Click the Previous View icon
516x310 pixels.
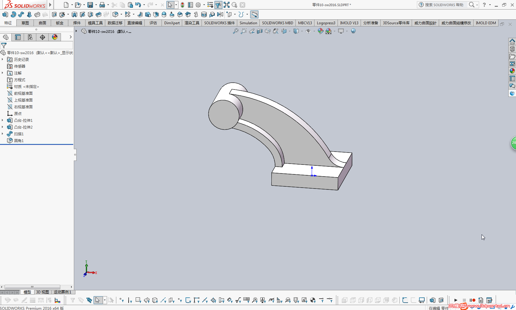click(x=252, y=31)
